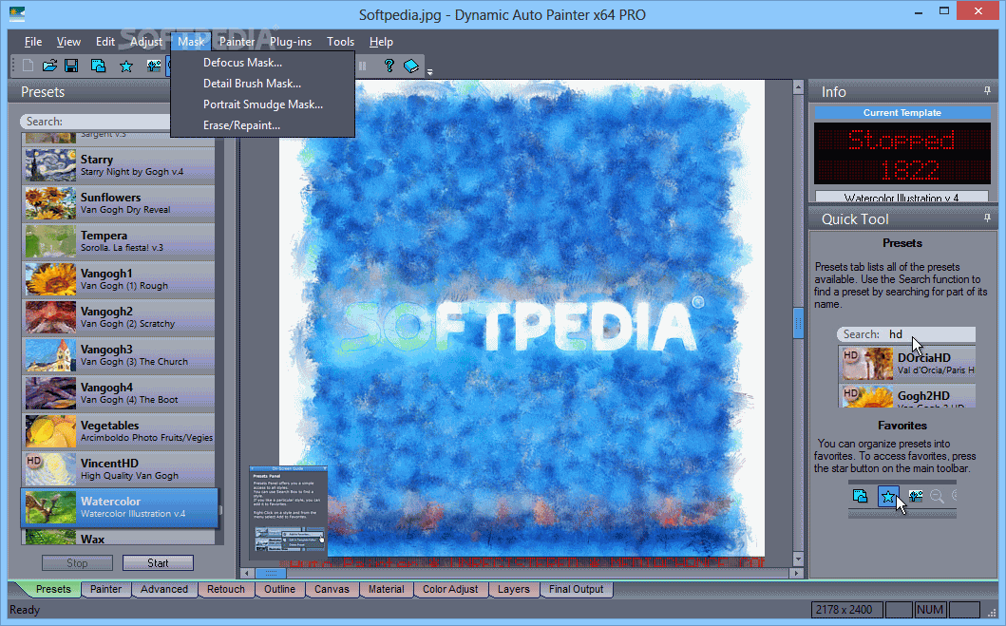Image resolution: width=1006 pixels, height=626 pixels.
Task: Click the Stopped 1822 LED display
Action: [902, 154]
